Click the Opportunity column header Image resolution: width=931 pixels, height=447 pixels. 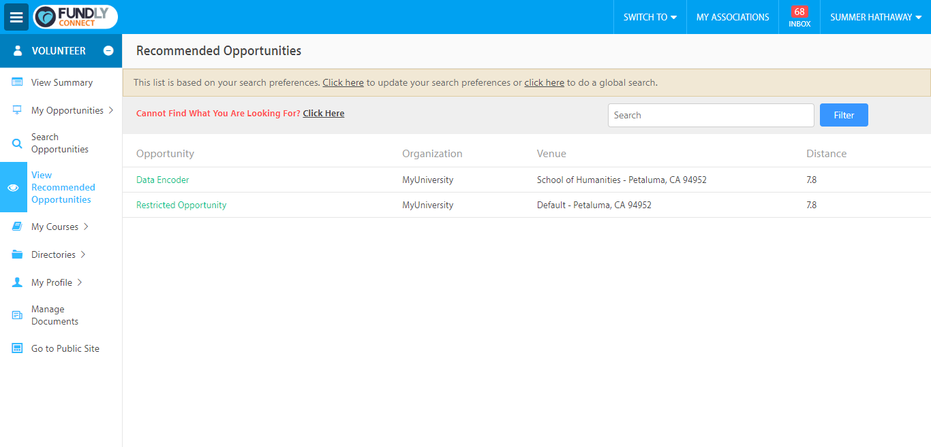(165, 154)
